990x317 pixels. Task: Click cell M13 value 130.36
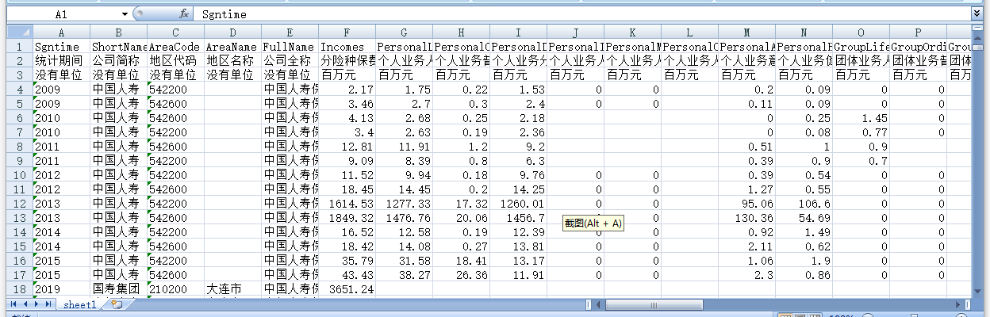click(x=747, y=218)
